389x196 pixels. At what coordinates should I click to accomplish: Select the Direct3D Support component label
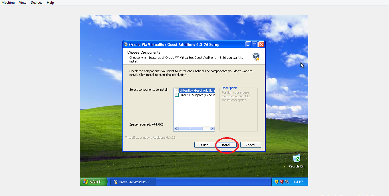pyautogui.click(x=197, y=95)
